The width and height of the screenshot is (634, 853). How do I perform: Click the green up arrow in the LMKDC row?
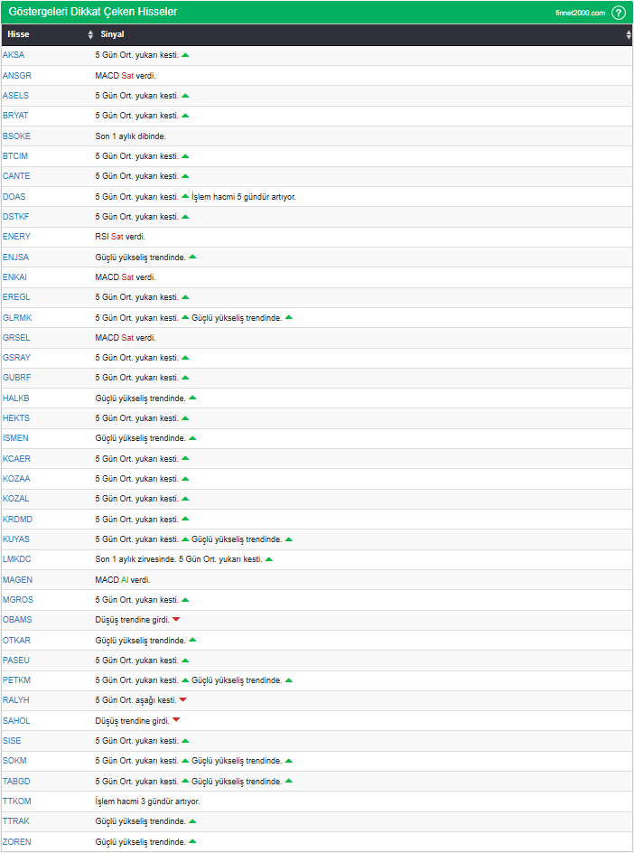(269, 559)
